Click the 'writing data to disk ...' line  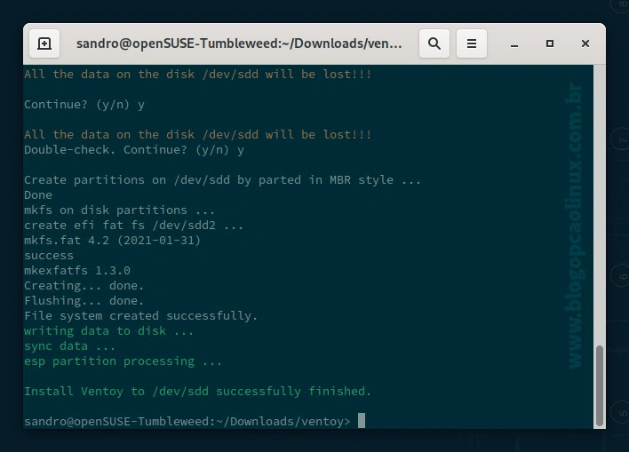[108, 331]
